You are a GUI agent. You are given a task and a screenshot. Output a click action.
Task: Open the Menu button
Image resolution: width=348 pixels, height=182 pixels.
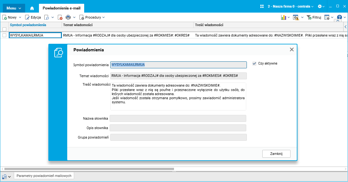[14, 8]
